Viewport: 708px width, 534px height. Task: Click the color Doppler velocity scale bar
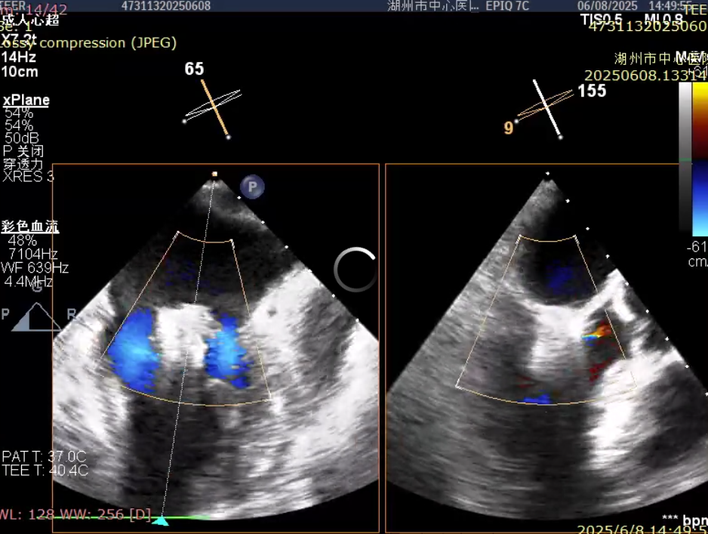pyautogui.click(x=700, y=159)
